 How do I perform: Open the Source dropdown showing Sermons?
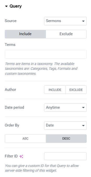pos(65,21)
